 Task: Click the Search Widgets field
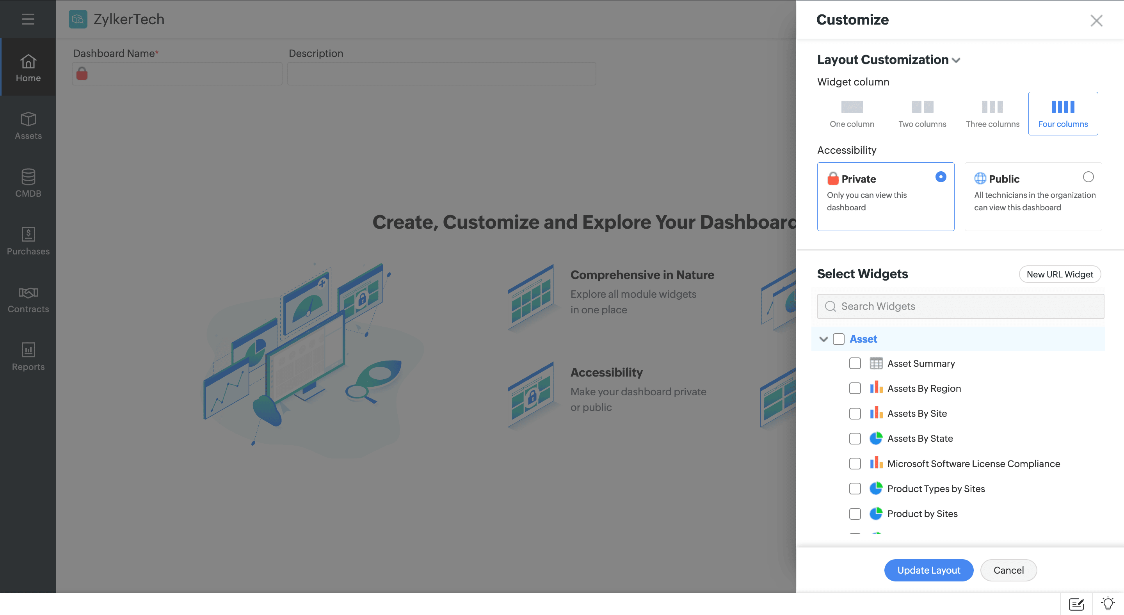point(960,306)
